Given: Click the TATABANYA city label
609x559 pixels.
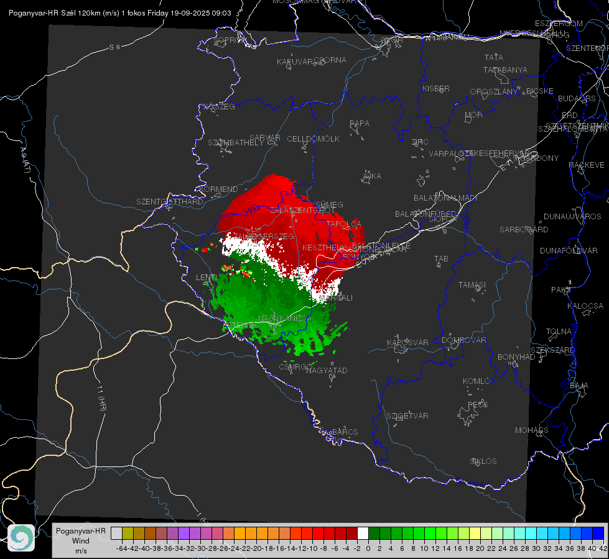Looking at the screenshot, I should pyautogui.click(x=505, y=70).
